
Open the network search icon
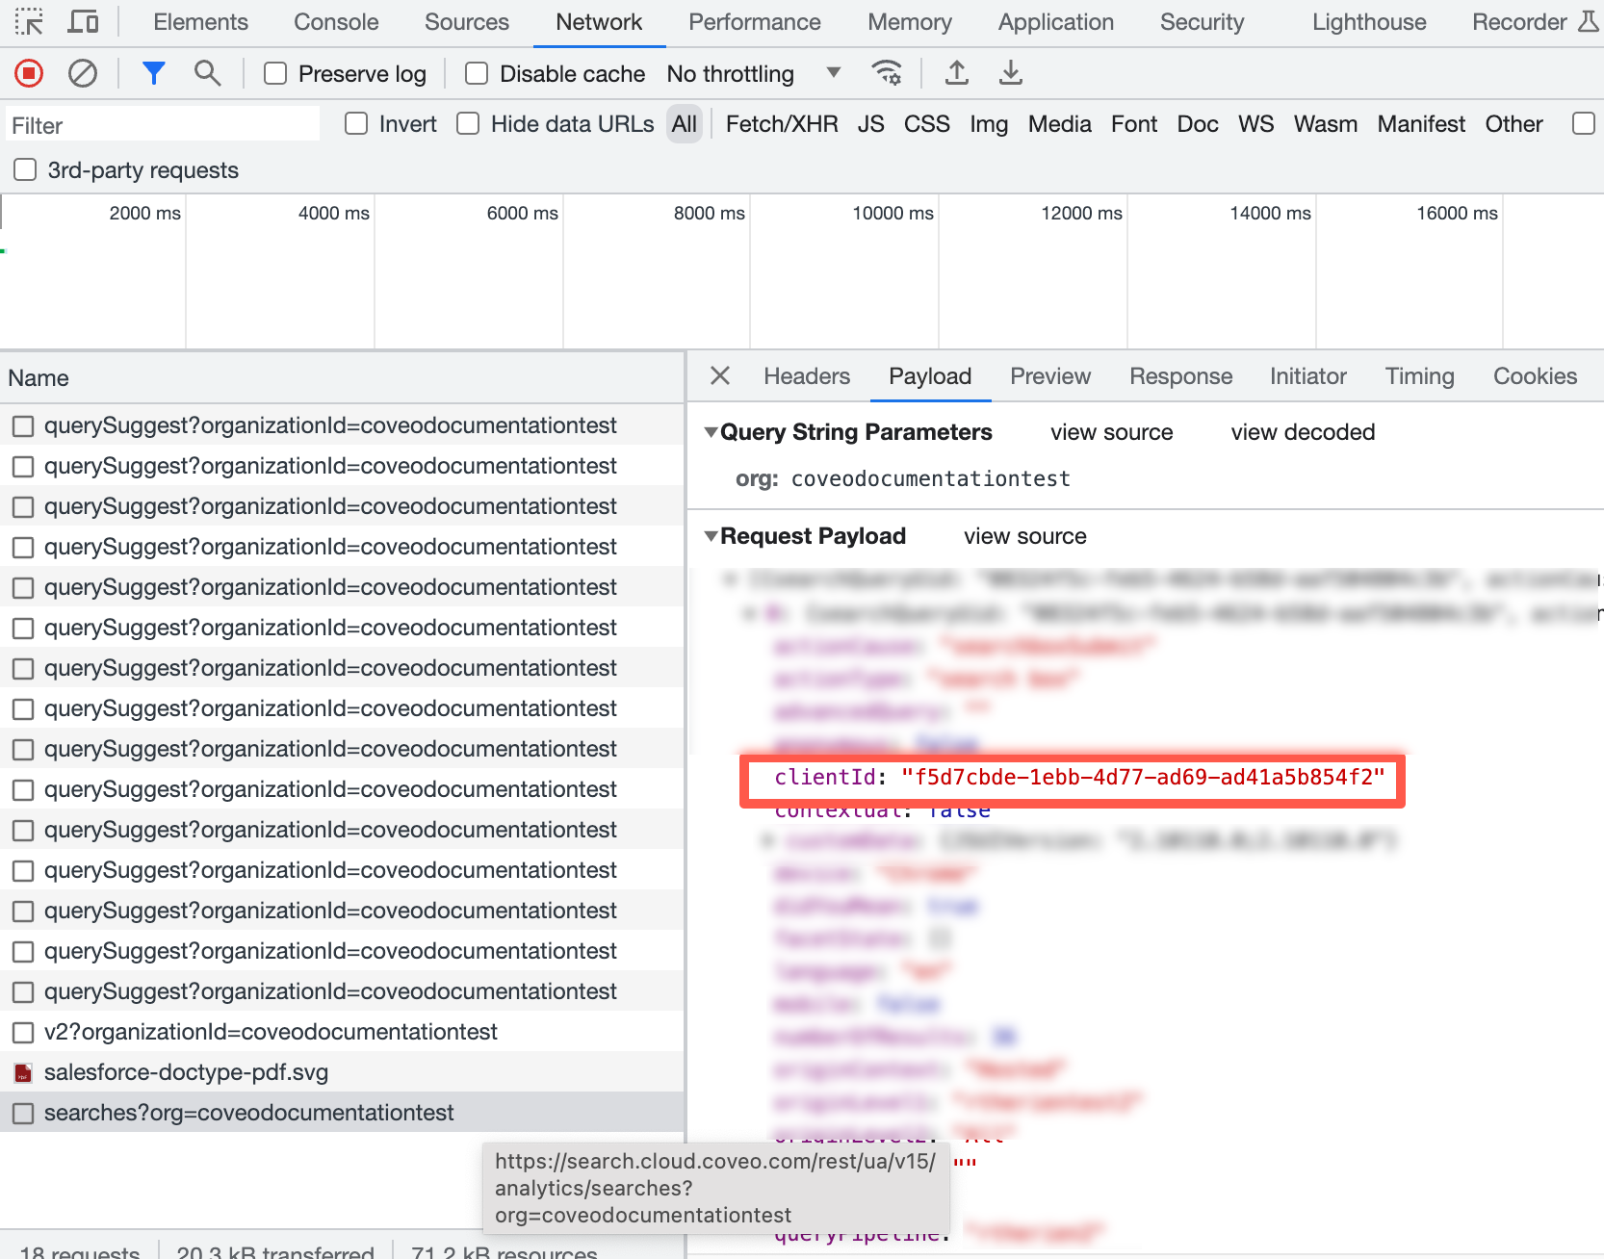point(207,73)
